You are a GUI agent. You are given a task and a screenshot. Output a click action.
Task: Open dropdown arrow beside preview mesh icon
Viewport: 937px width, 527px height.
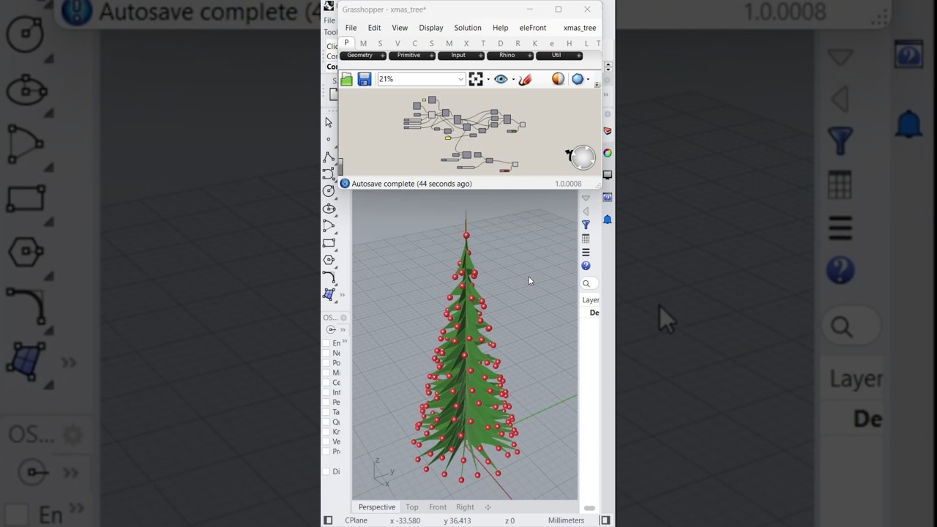[588, 80]
